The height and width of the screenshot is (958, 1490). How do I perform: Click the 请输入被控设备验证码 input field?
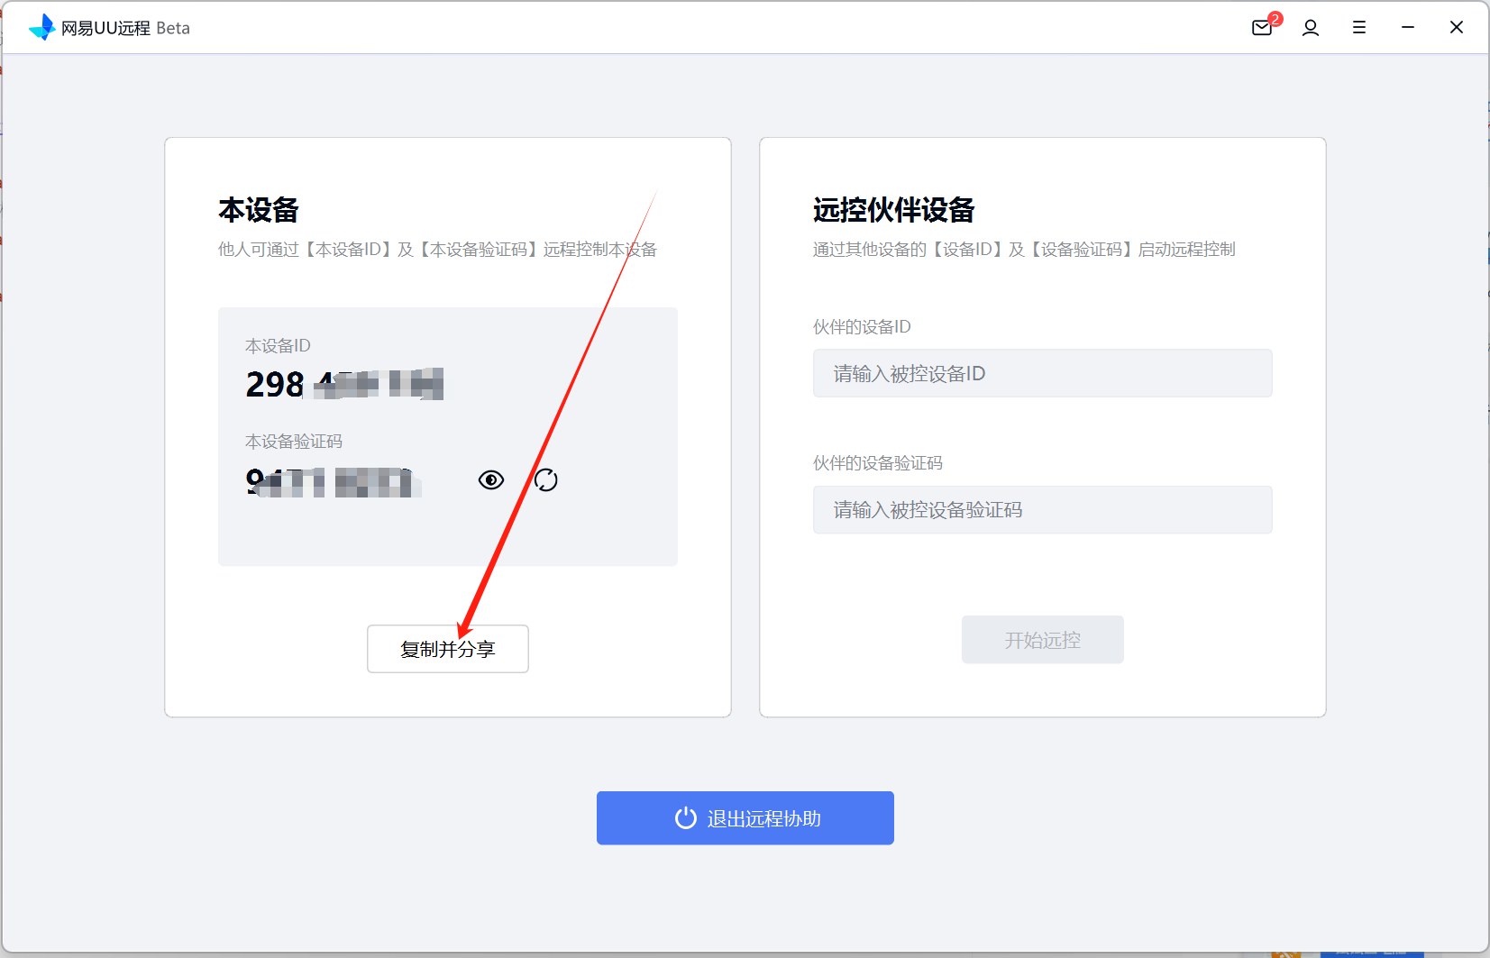1042,509
